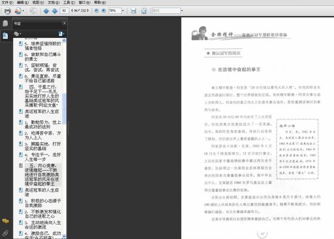Click the Create PDF icon
The height and width of the screenshot is (239, 334).
click(18, 11)
